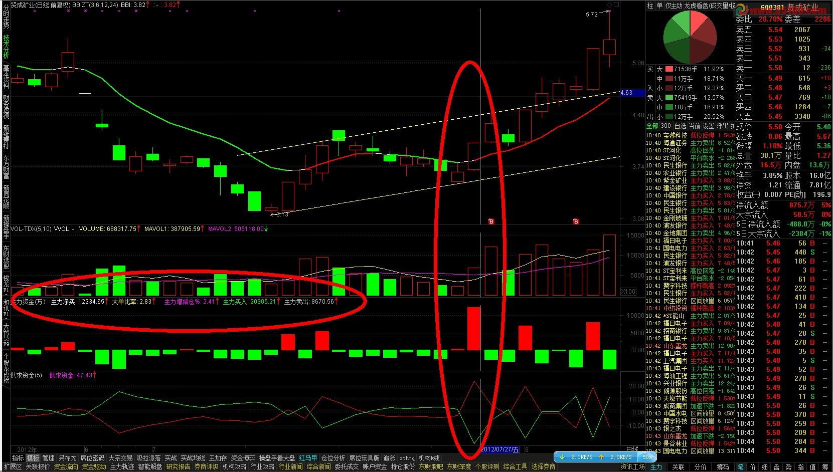Open the 委托成交 link

[347, 466]
